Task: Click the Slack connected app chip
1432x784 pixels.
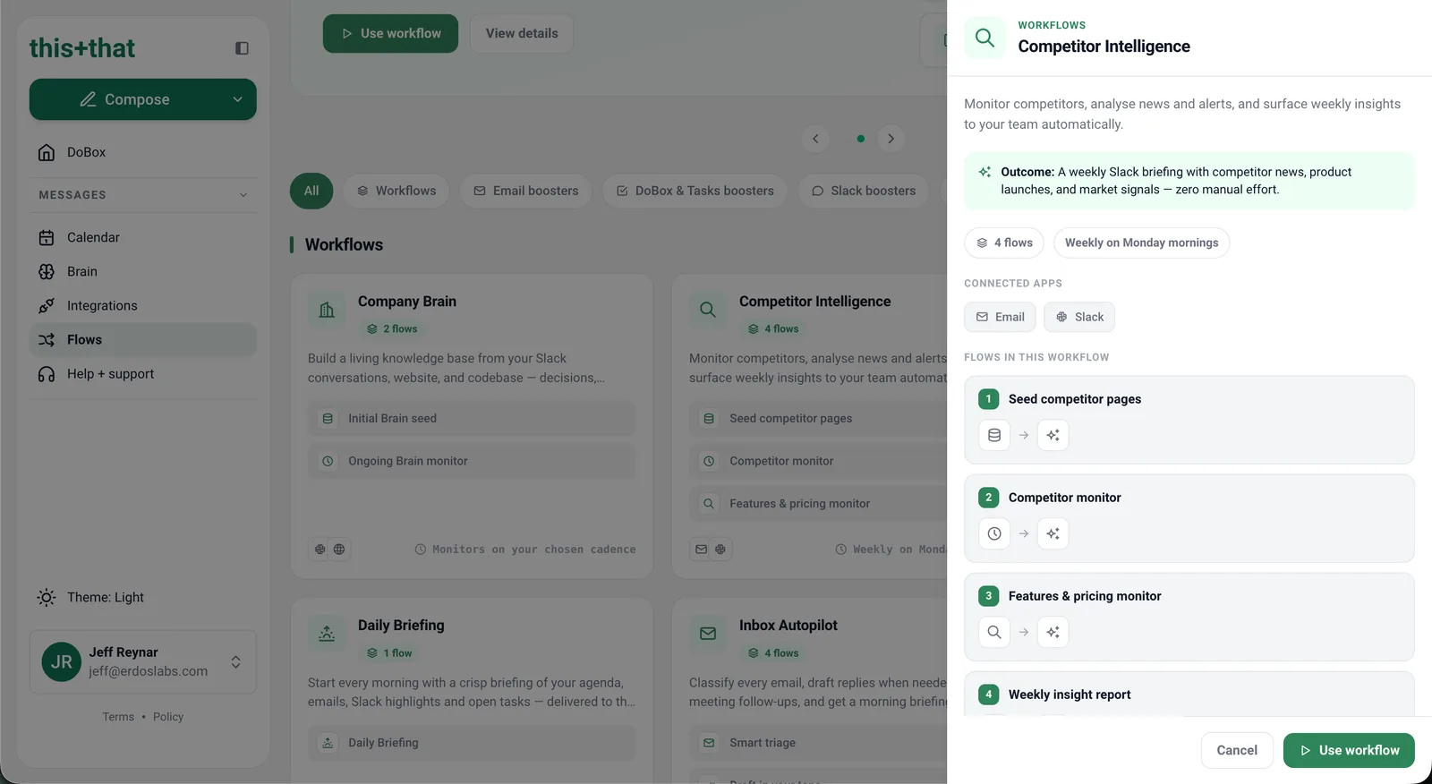Action: (x=1079, y=317)
